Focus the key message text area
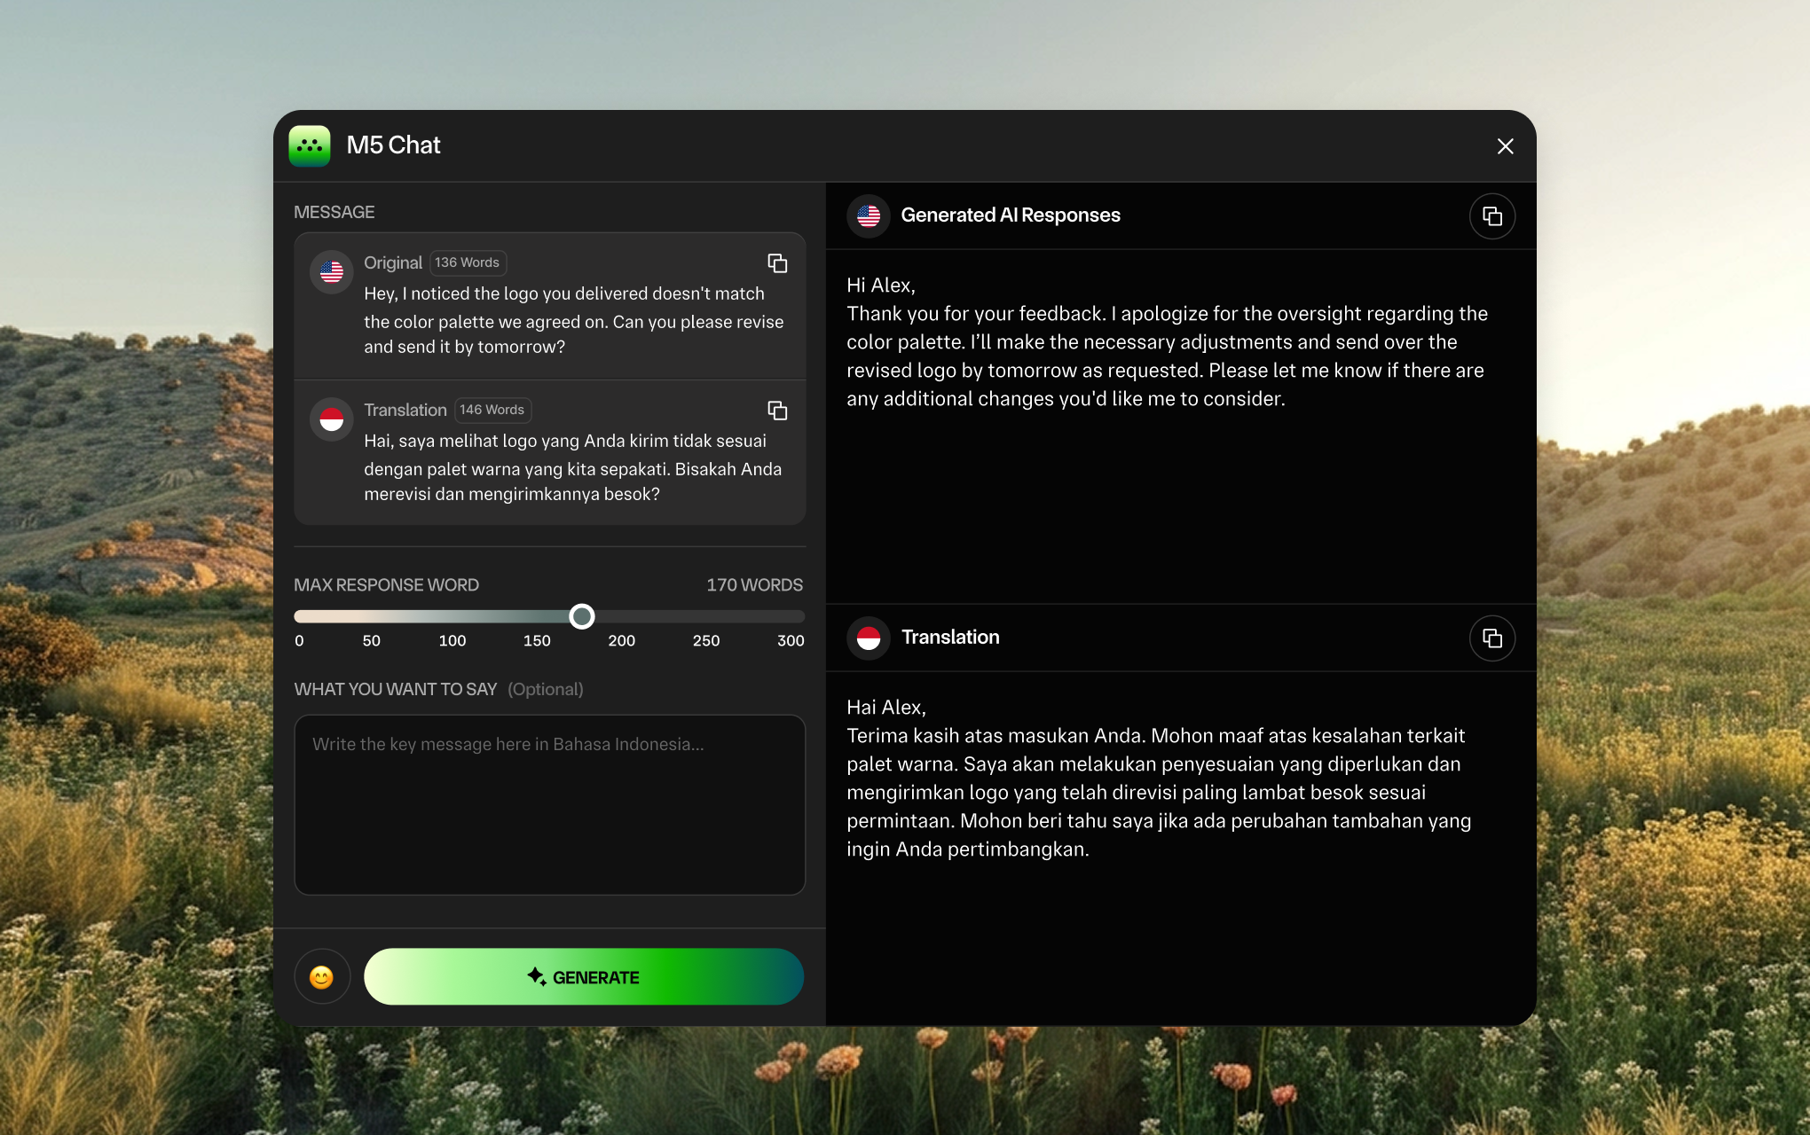 click(x=549, y=804)
